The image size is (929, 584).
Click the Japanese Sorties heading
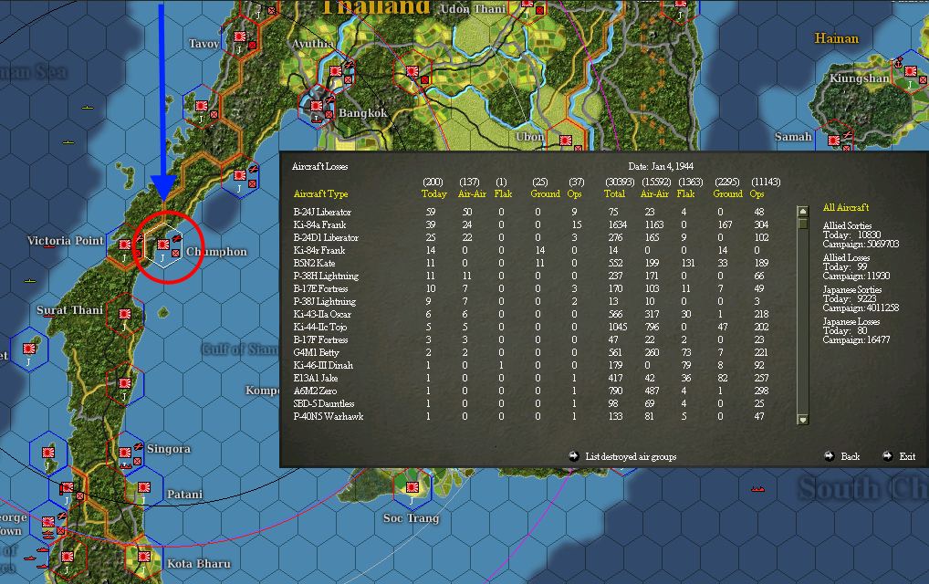click(852, 289)
